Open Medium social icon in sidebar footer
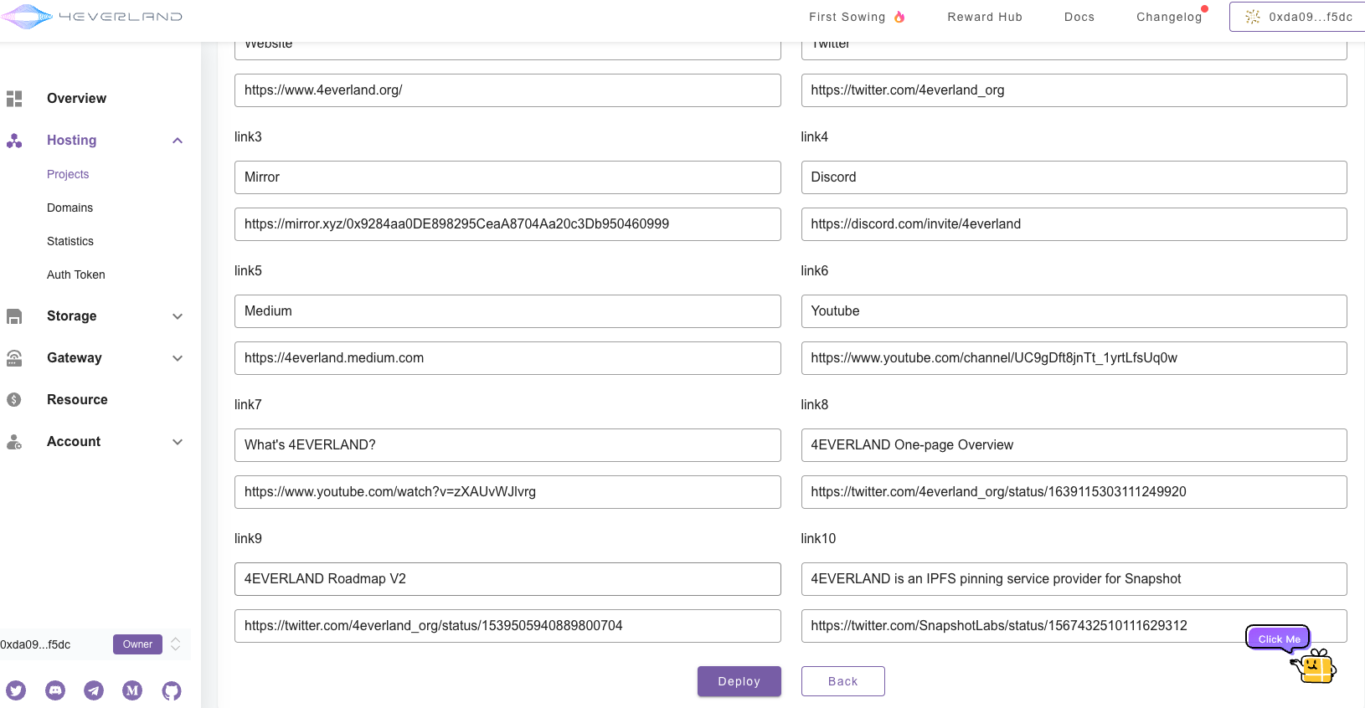The image size is (1365, 708). click(132, 690)
